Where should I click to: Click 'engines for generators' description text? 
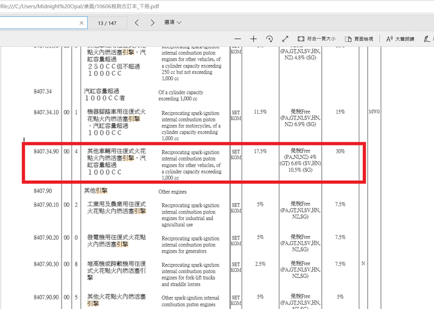click(x=184, y=251)
